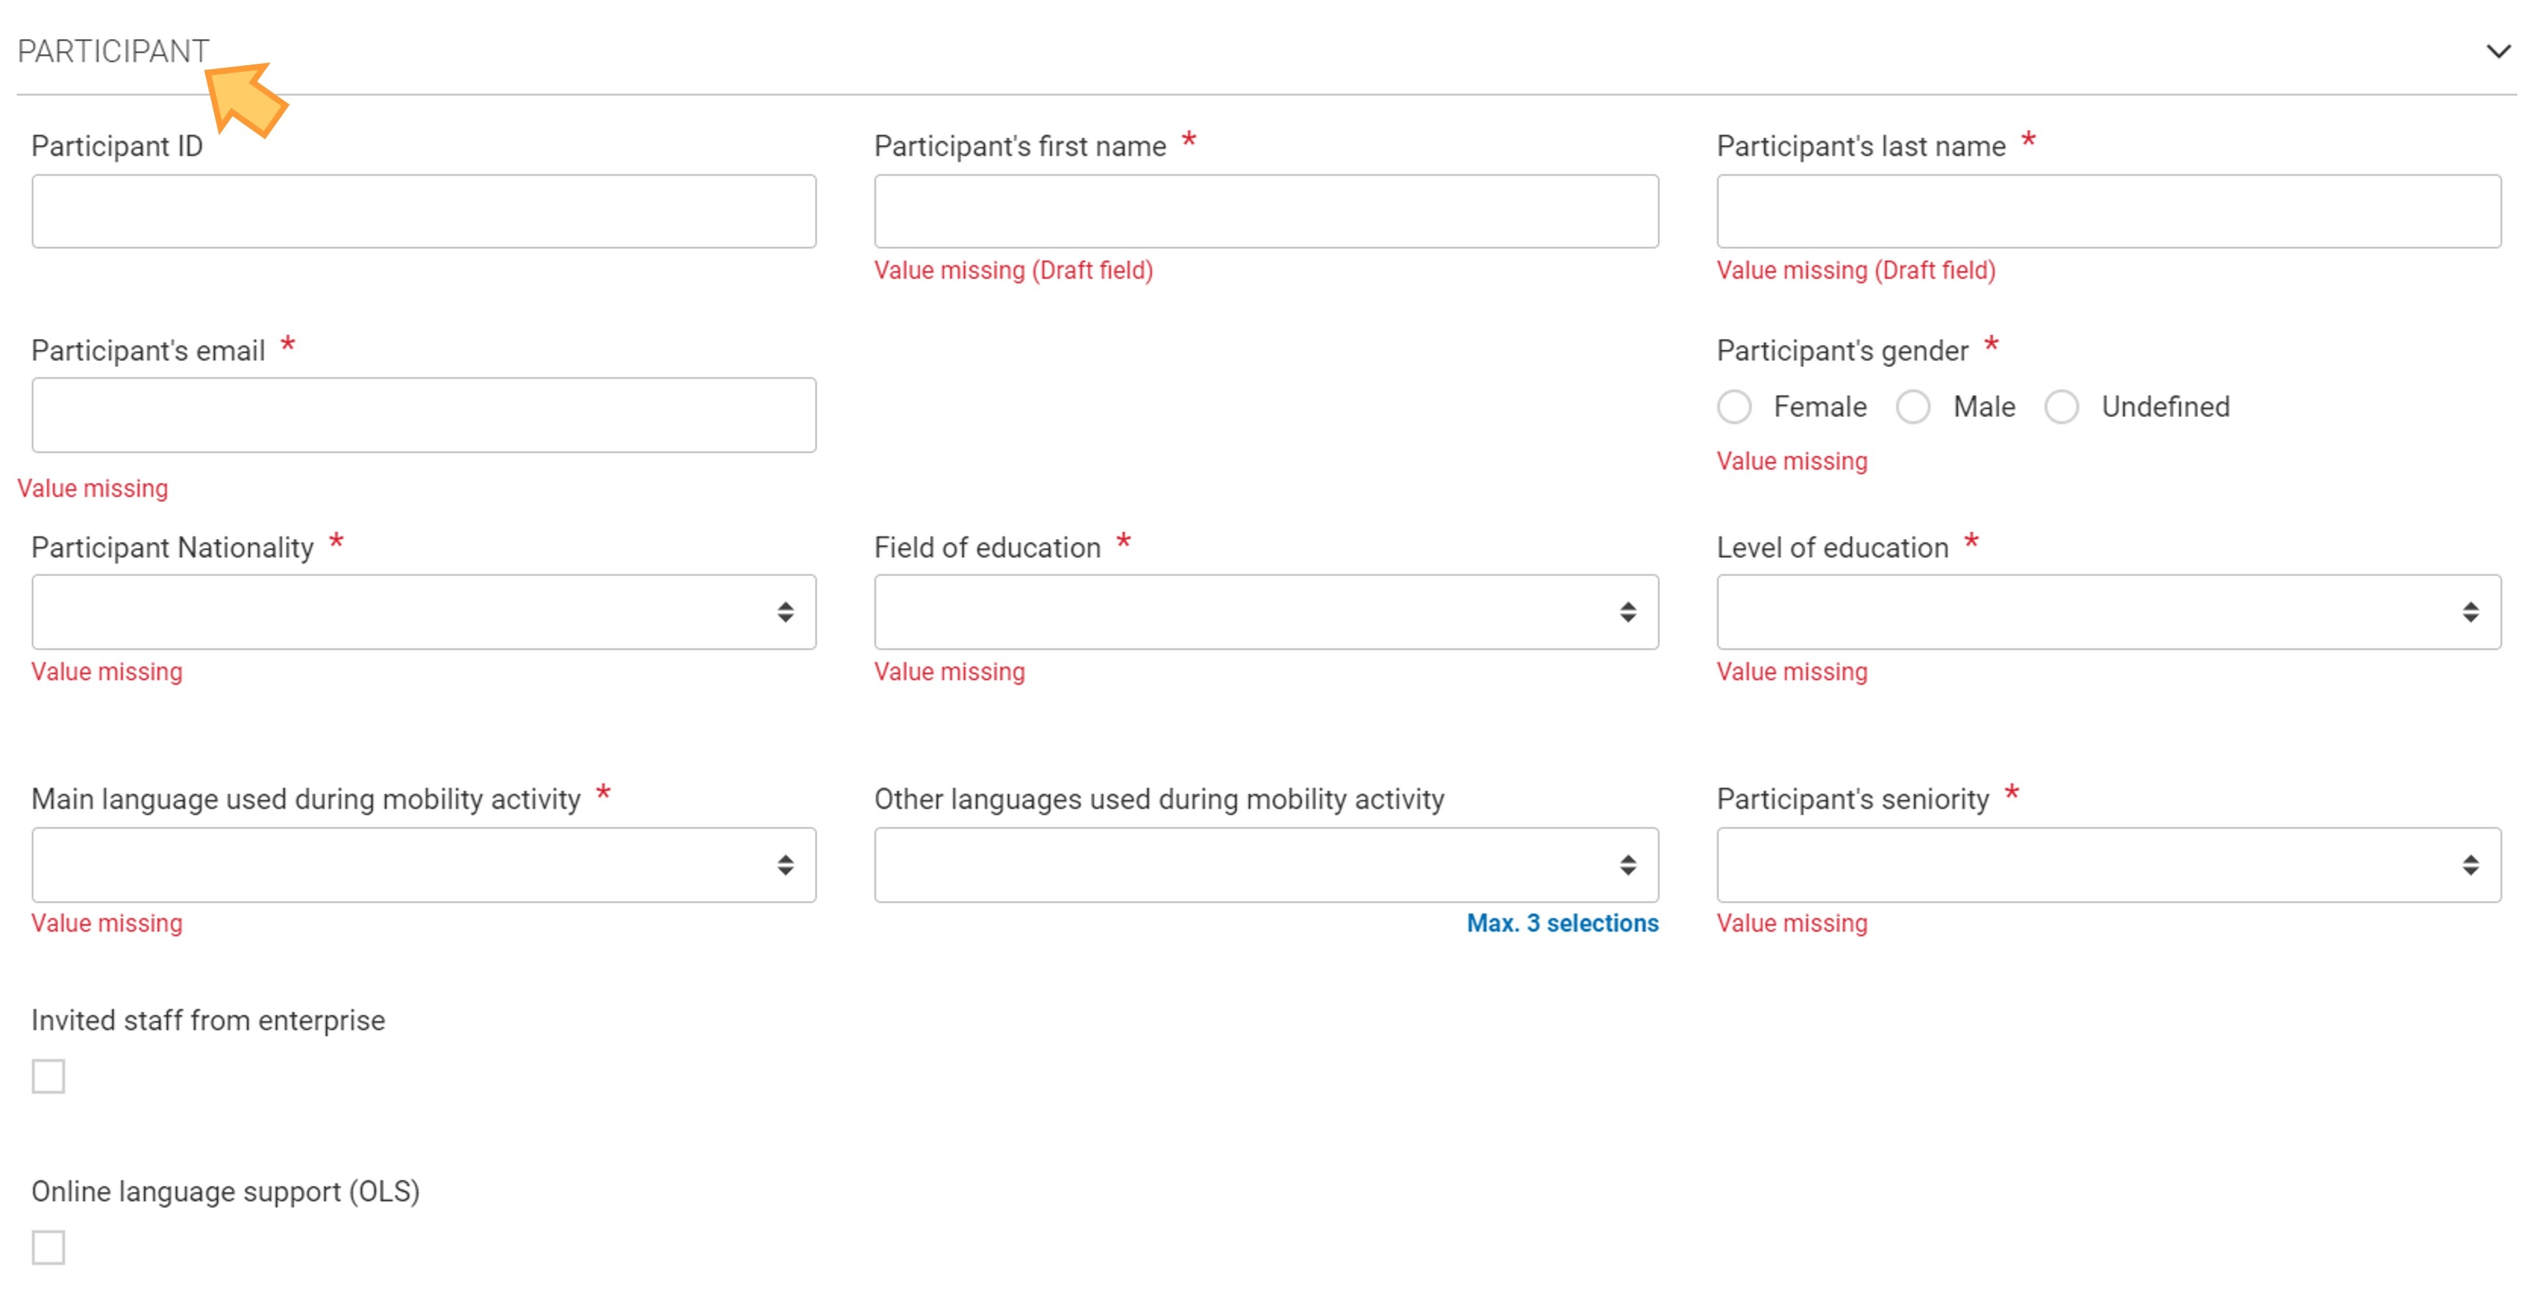Image resolution: width=2540 pixels, height=1315 pixels.
Task: Click the 'Value missing' under Field of education
Action: [949, 672]
